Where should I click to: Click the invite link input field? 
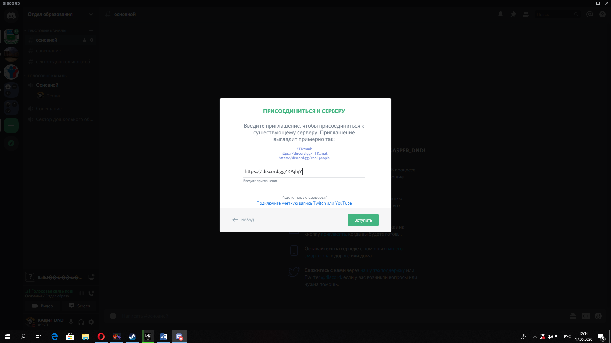pos(304,171)
